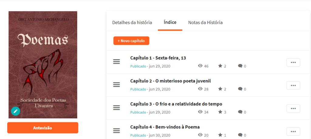Screen dimensions: 311x139
Task: Click the votes star icon on Capítulo 3
Action: [x=220, y=112]
